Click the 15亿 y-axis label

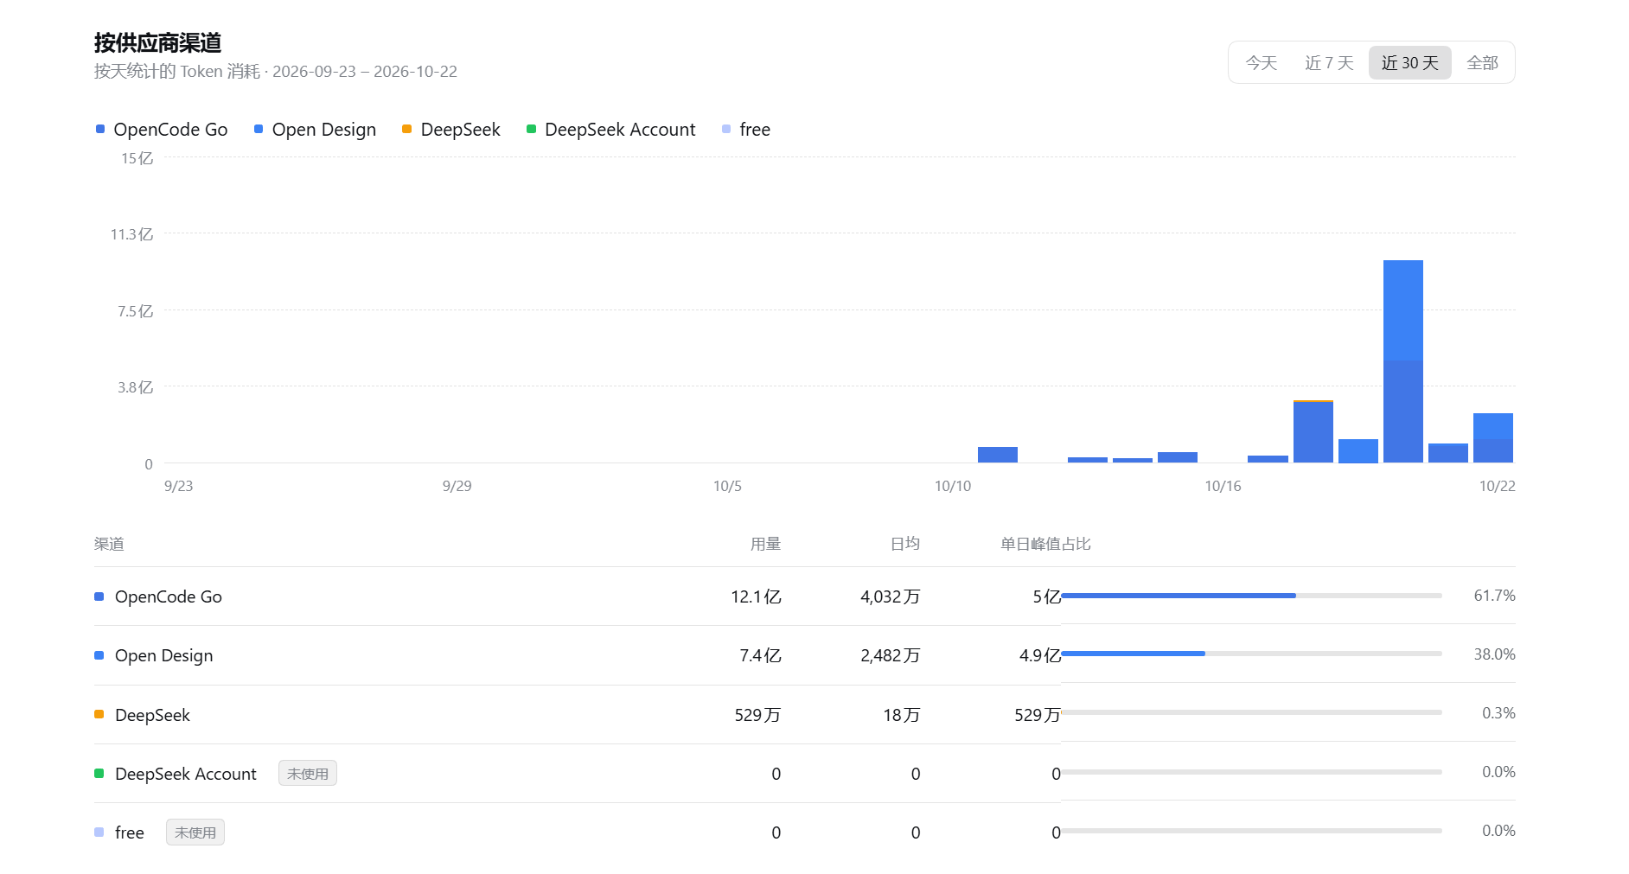[x=137, y=158]
